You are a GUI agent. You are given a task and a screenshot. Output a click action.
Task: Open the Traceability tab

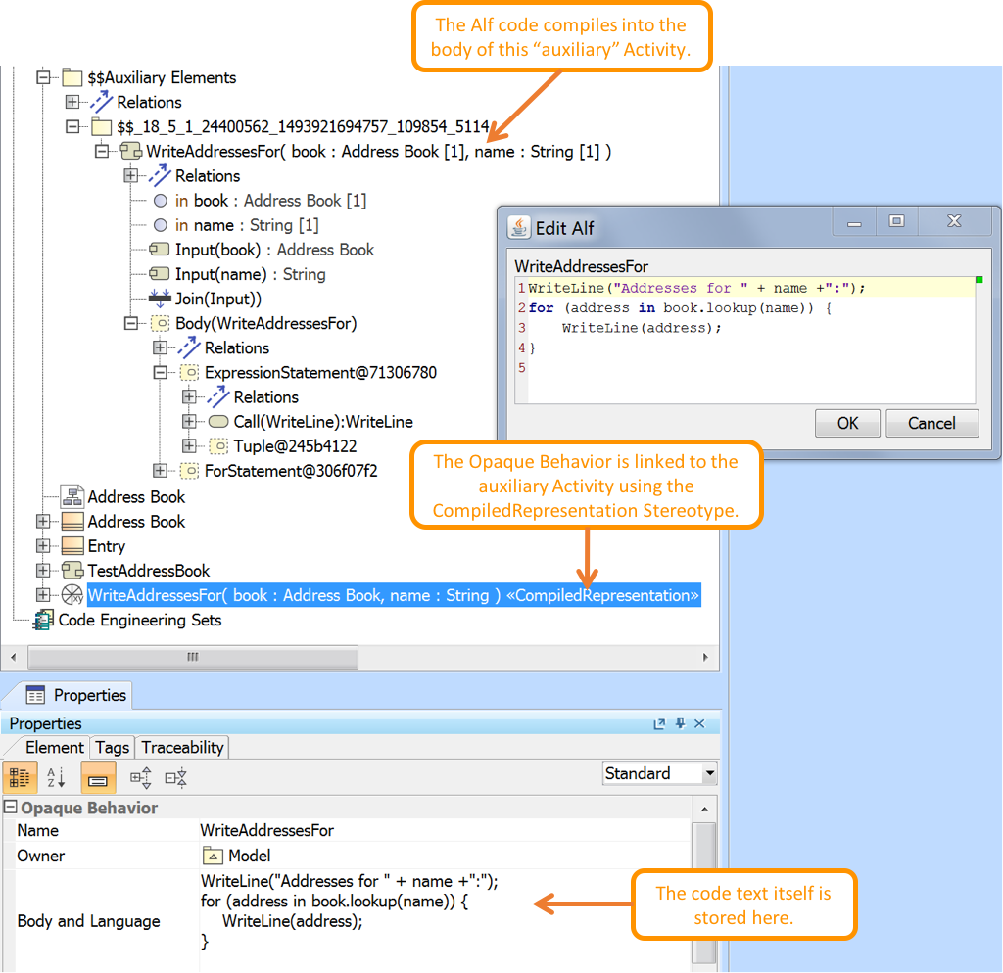coord(182,748)
